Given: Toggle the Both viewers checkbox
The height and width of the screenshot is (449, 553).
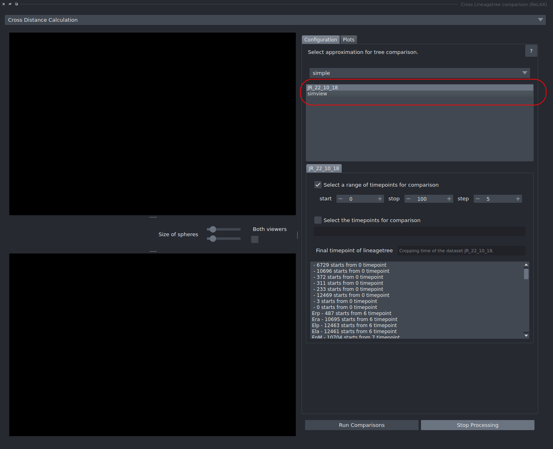Looking at the screenshot, I should point(254,239).
